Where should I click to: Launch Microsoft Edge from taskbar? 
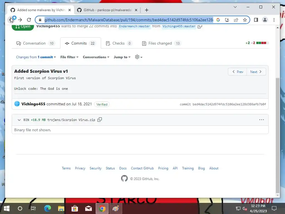click(48, 208)
